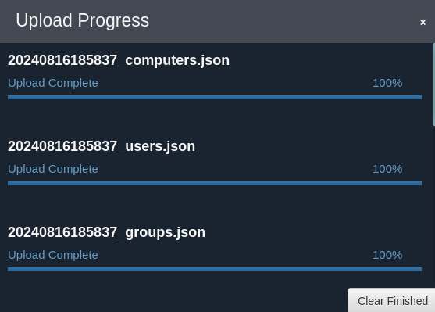Click the upload list scrollbar thumb
Viewport: 435px width, 312px height.
(x=434, y=84)
